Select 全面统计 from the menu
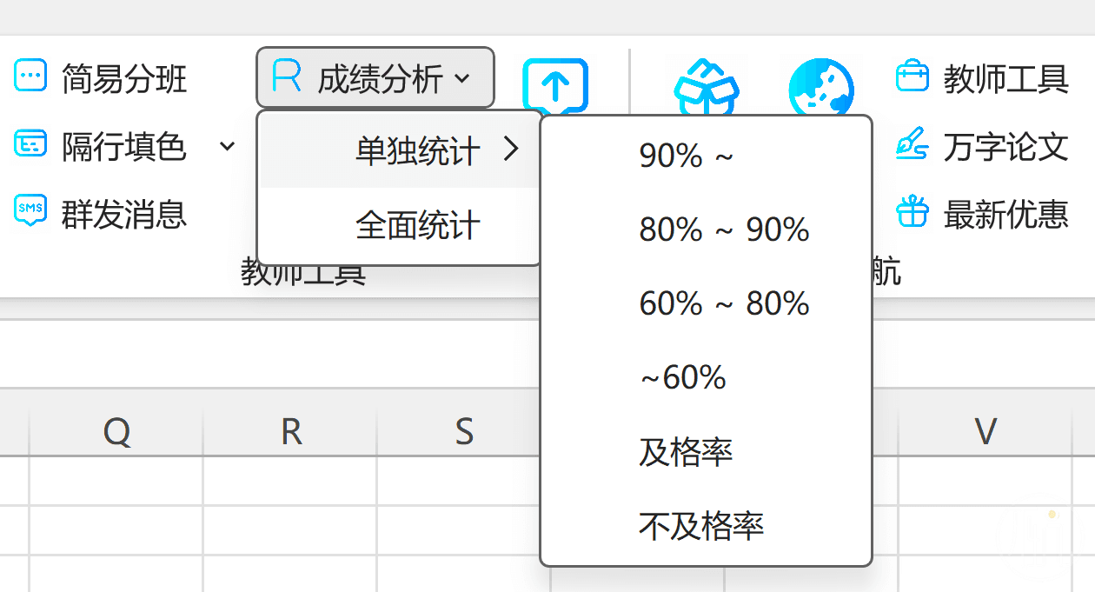This screenshot has width=1095, height=592. [x=417, y=226]
